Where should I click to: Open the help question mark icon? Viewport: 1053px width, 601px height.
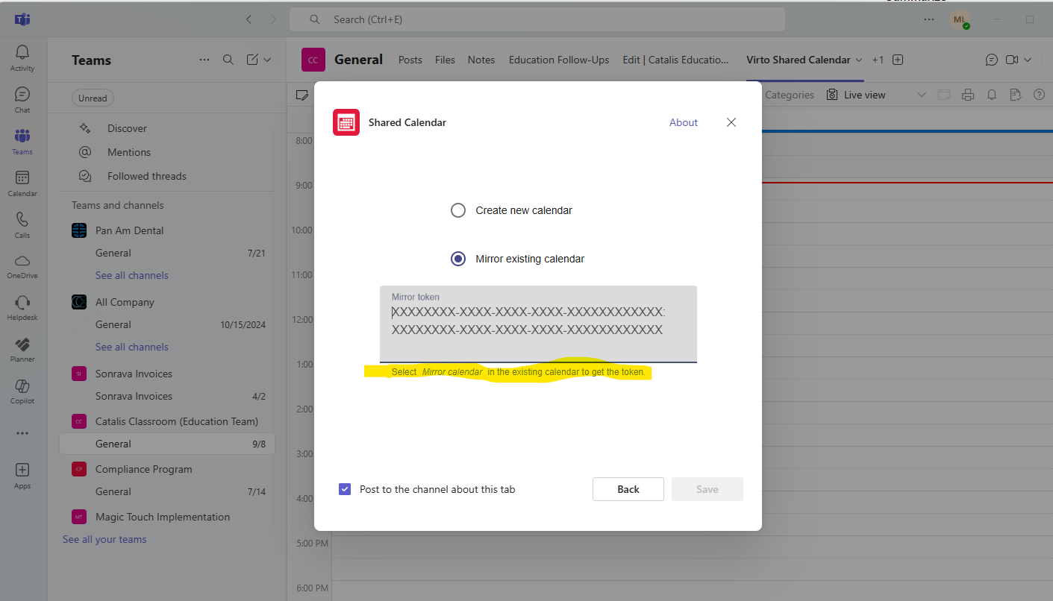click(x=1039, y=95)
